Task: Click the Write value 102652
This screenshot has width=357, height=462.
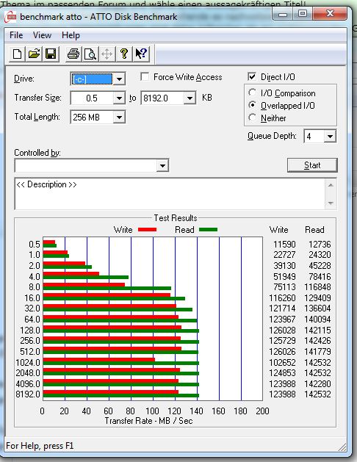Action: pos(282,362)
